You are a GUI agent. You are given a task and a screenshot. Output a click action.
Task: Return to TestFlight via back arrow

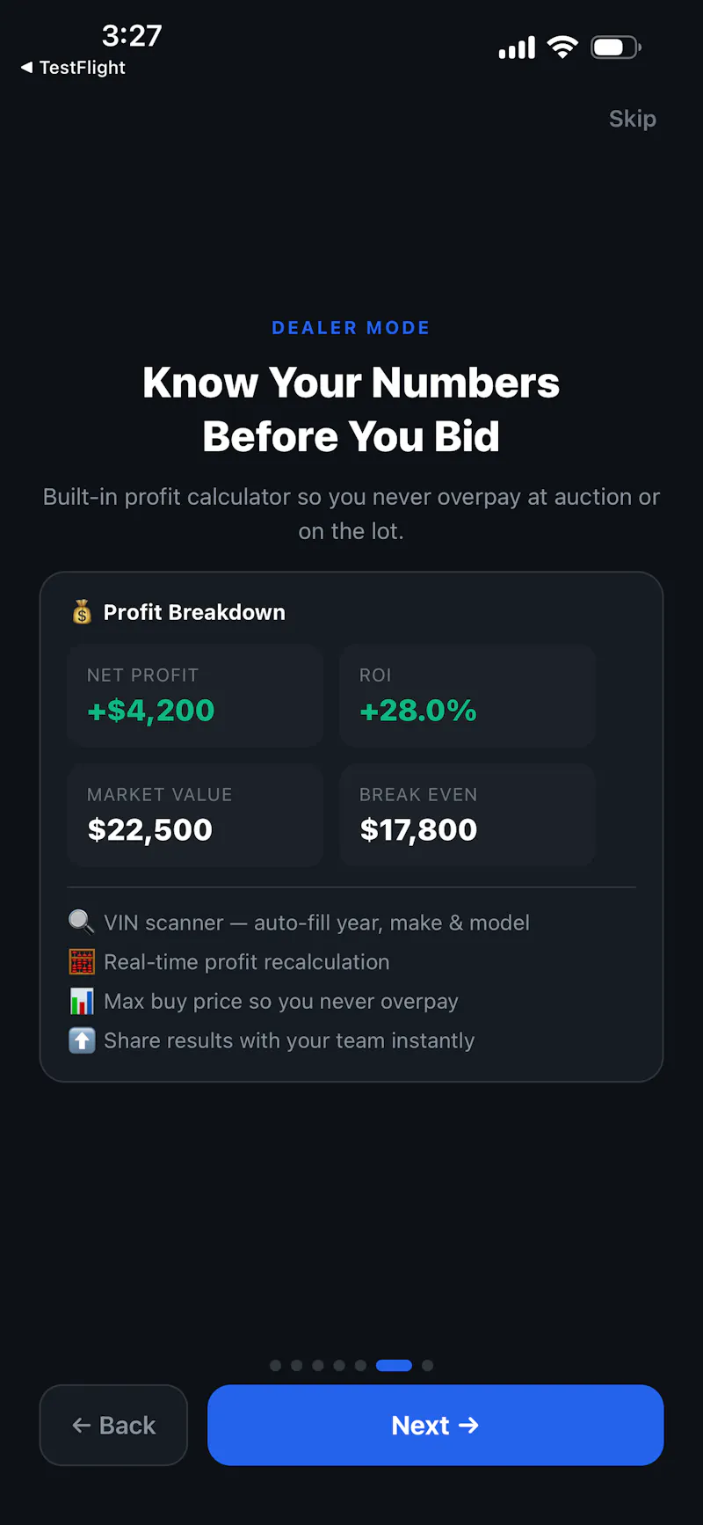tap(73, 68)
